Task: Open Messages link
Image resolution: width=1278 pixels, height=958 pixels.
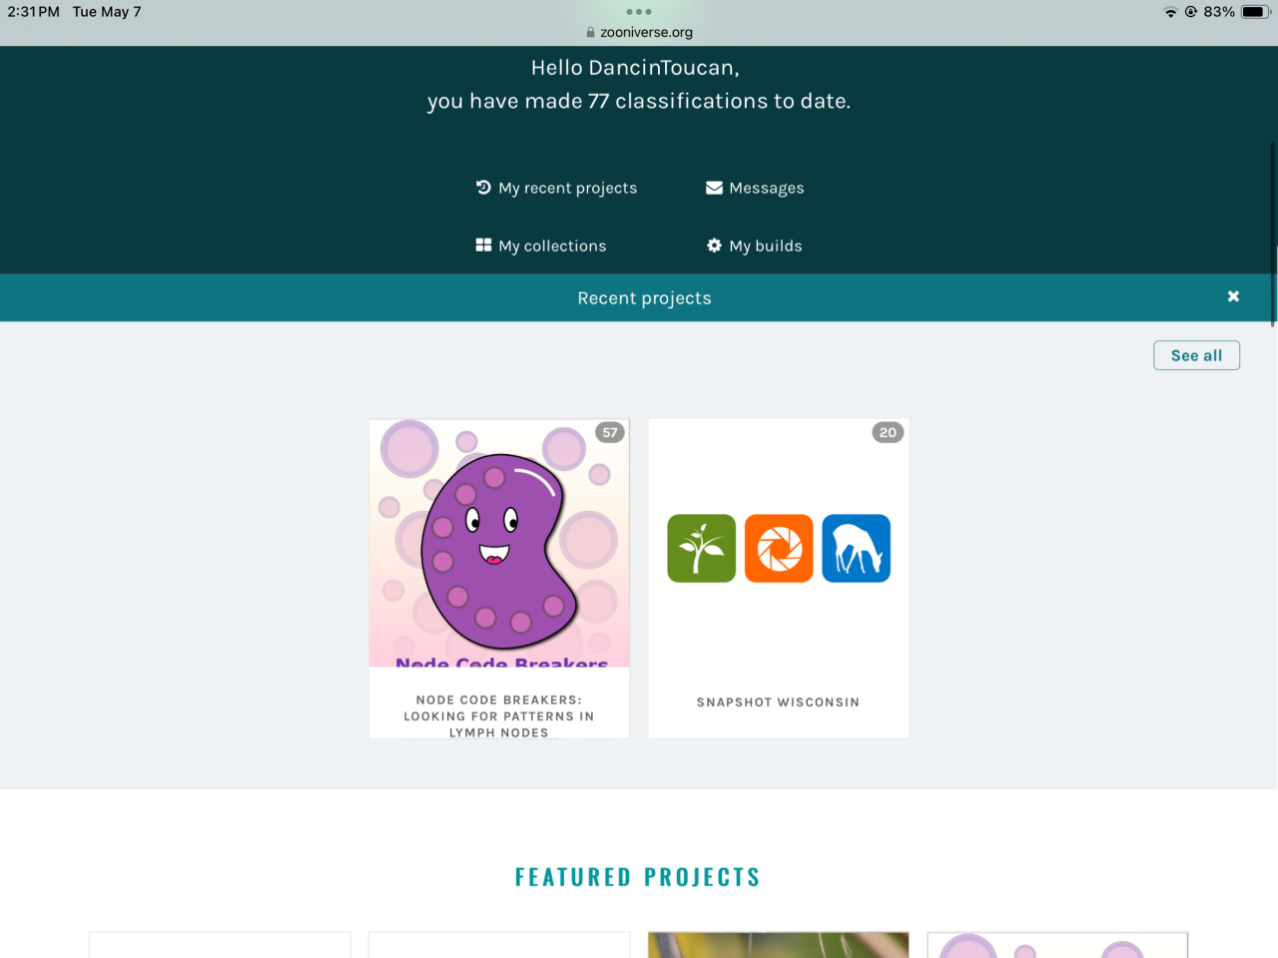Action: (766, 188)
